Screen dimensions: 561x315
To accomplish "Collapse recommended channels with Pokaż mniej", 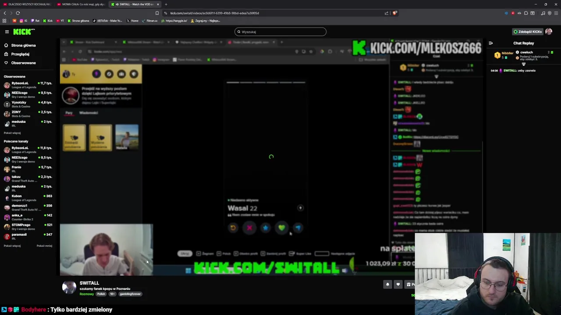I will (44, 246).
